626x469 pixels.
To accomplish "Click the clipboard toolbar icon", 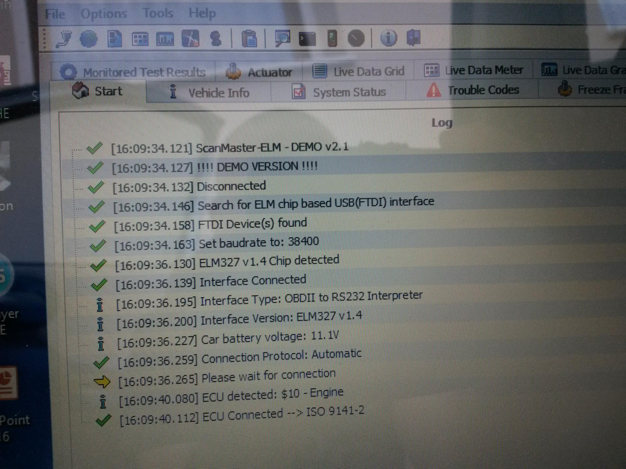I will click(x=249, y=39).
